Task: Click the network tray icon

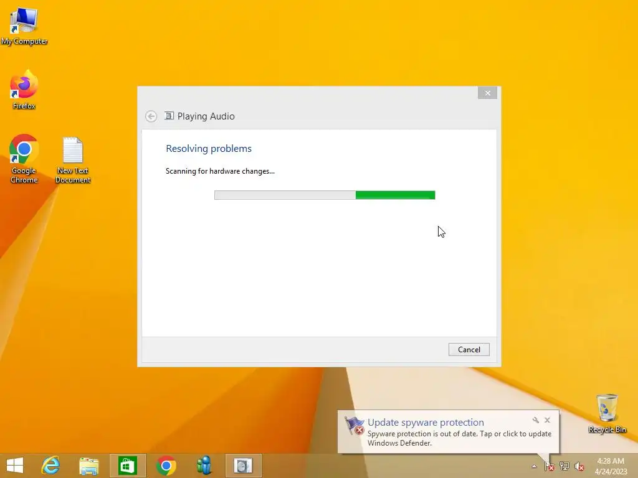Action: point(564,466)
